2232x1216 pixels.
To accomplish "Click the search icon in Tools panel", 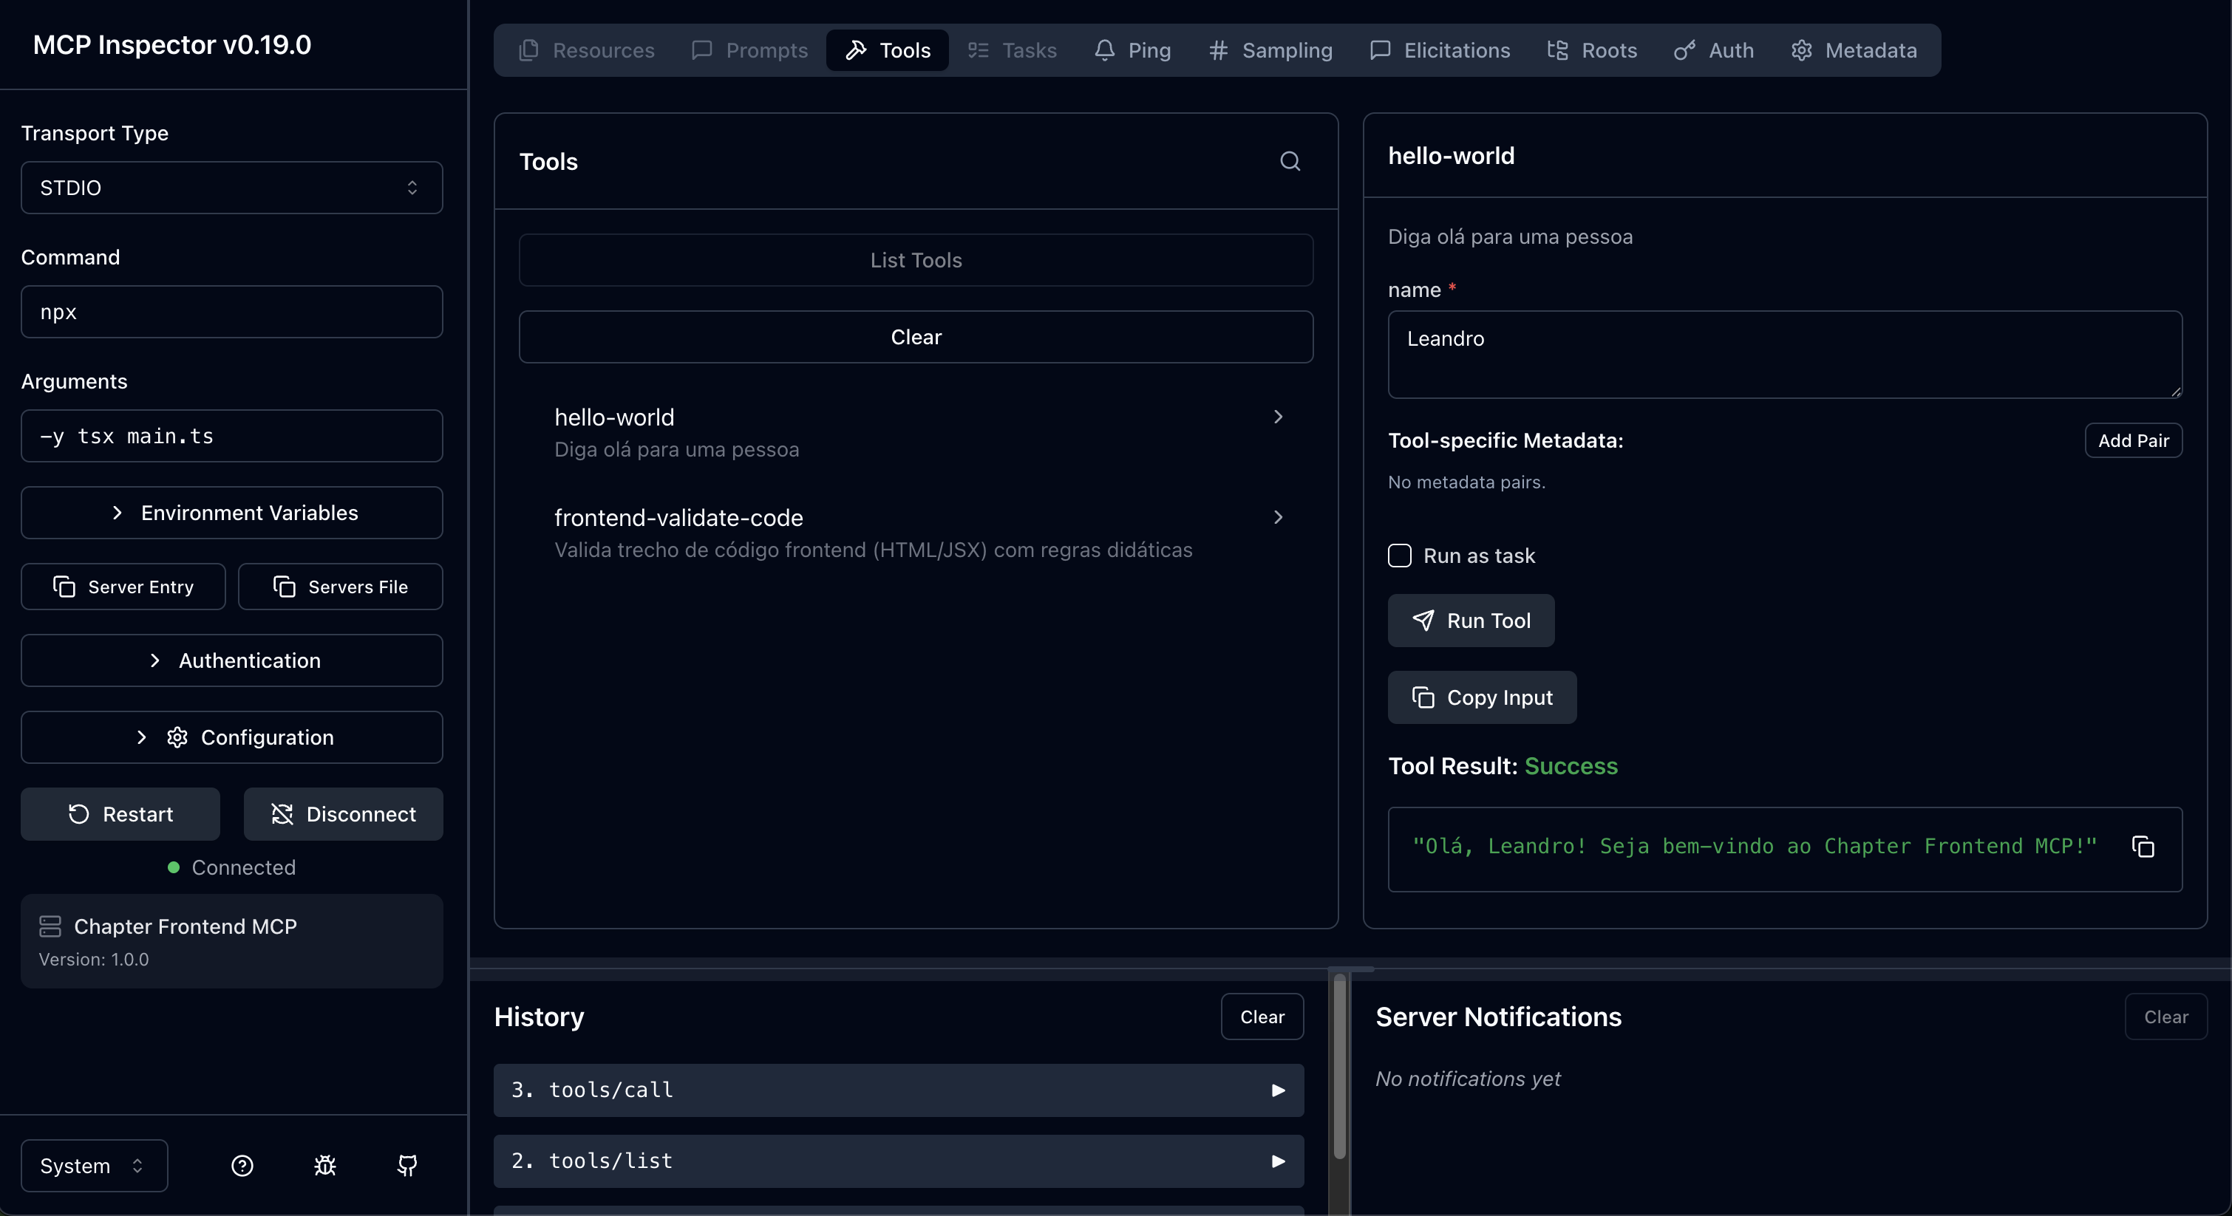I will 1289,161.
